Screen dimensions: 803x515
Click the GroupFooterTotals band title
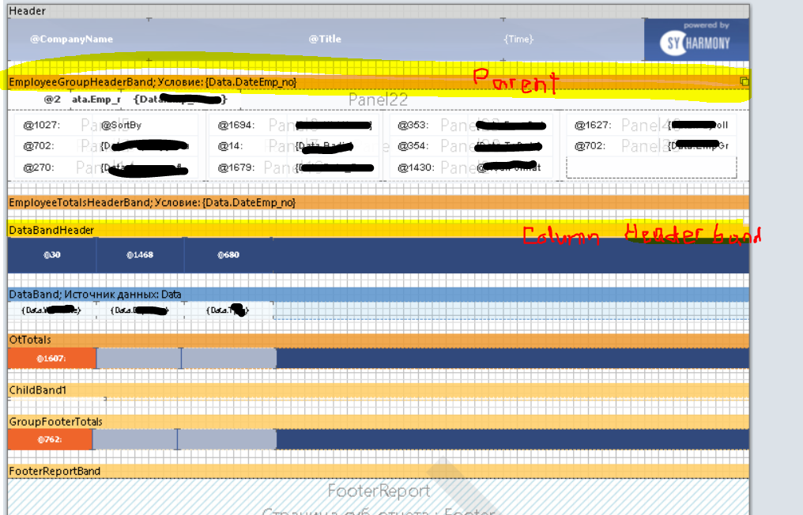point(379,422)
